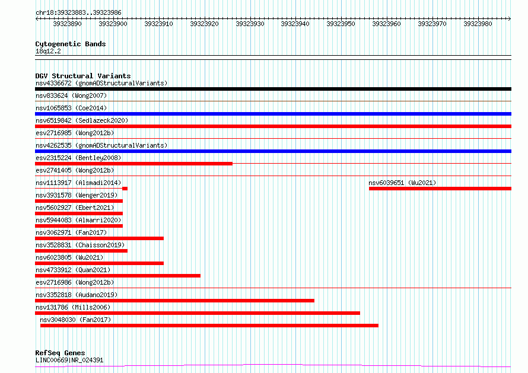Click the nsv4336672 gnomADStructuralVariants label
Viewport: 528px width, 373px height.
(x=101, y=83)
